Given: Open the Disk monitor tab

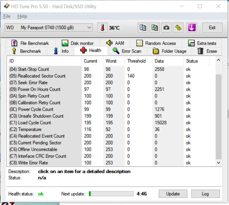Looking at the screenshot, I should [x=78, y=43].
